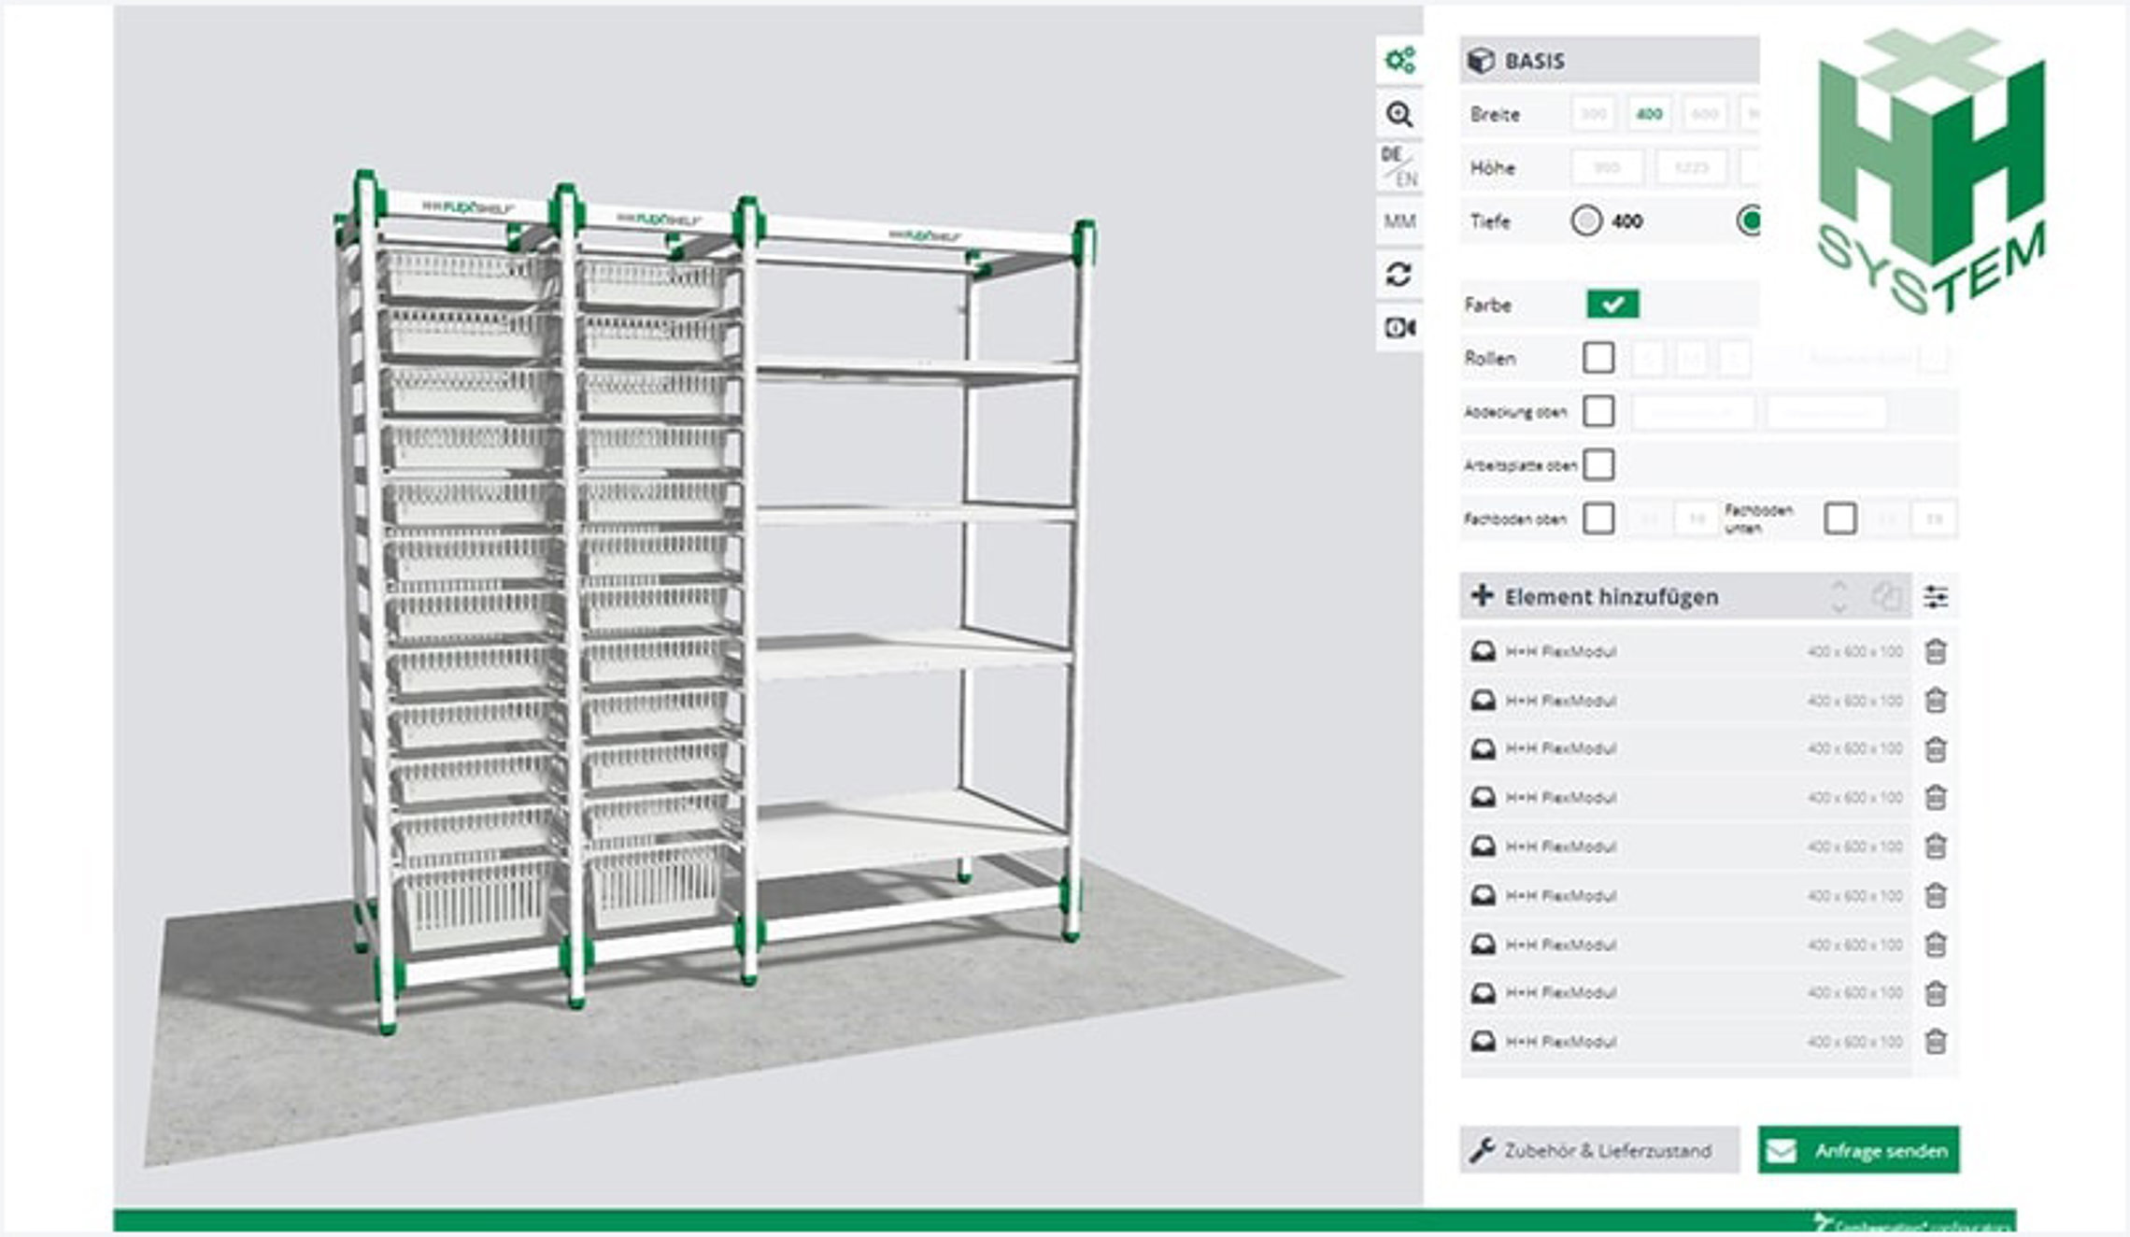
Task: Select the green-filled Tiefe radio button
Action: click(1749, 221)
